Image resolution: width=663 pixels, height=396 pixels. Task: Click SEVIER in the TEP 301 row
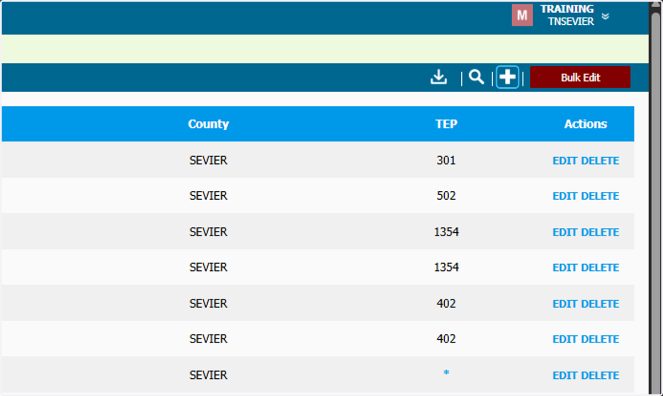coord(208,160)
